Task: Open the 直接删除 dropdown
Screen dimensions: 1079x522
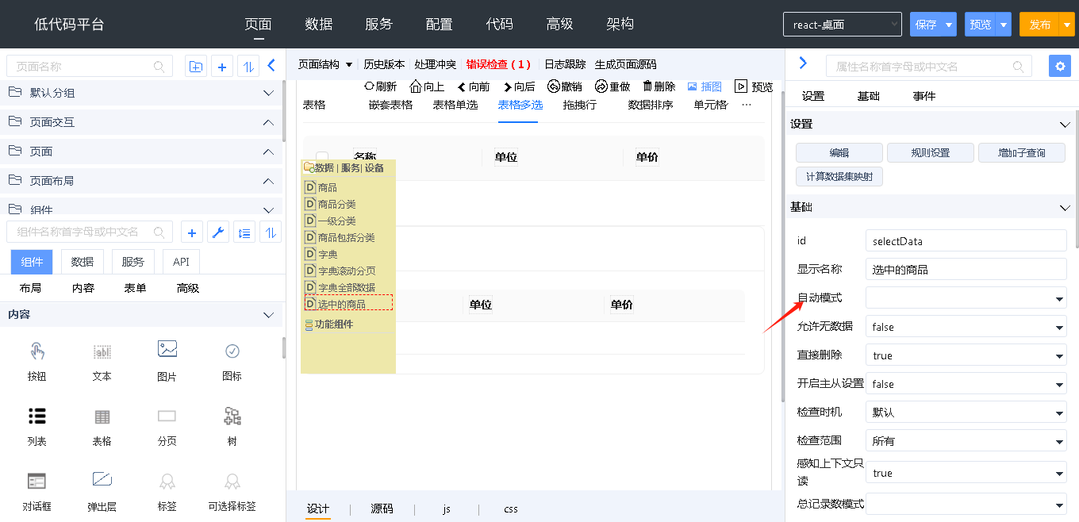Action: [966, 355]
